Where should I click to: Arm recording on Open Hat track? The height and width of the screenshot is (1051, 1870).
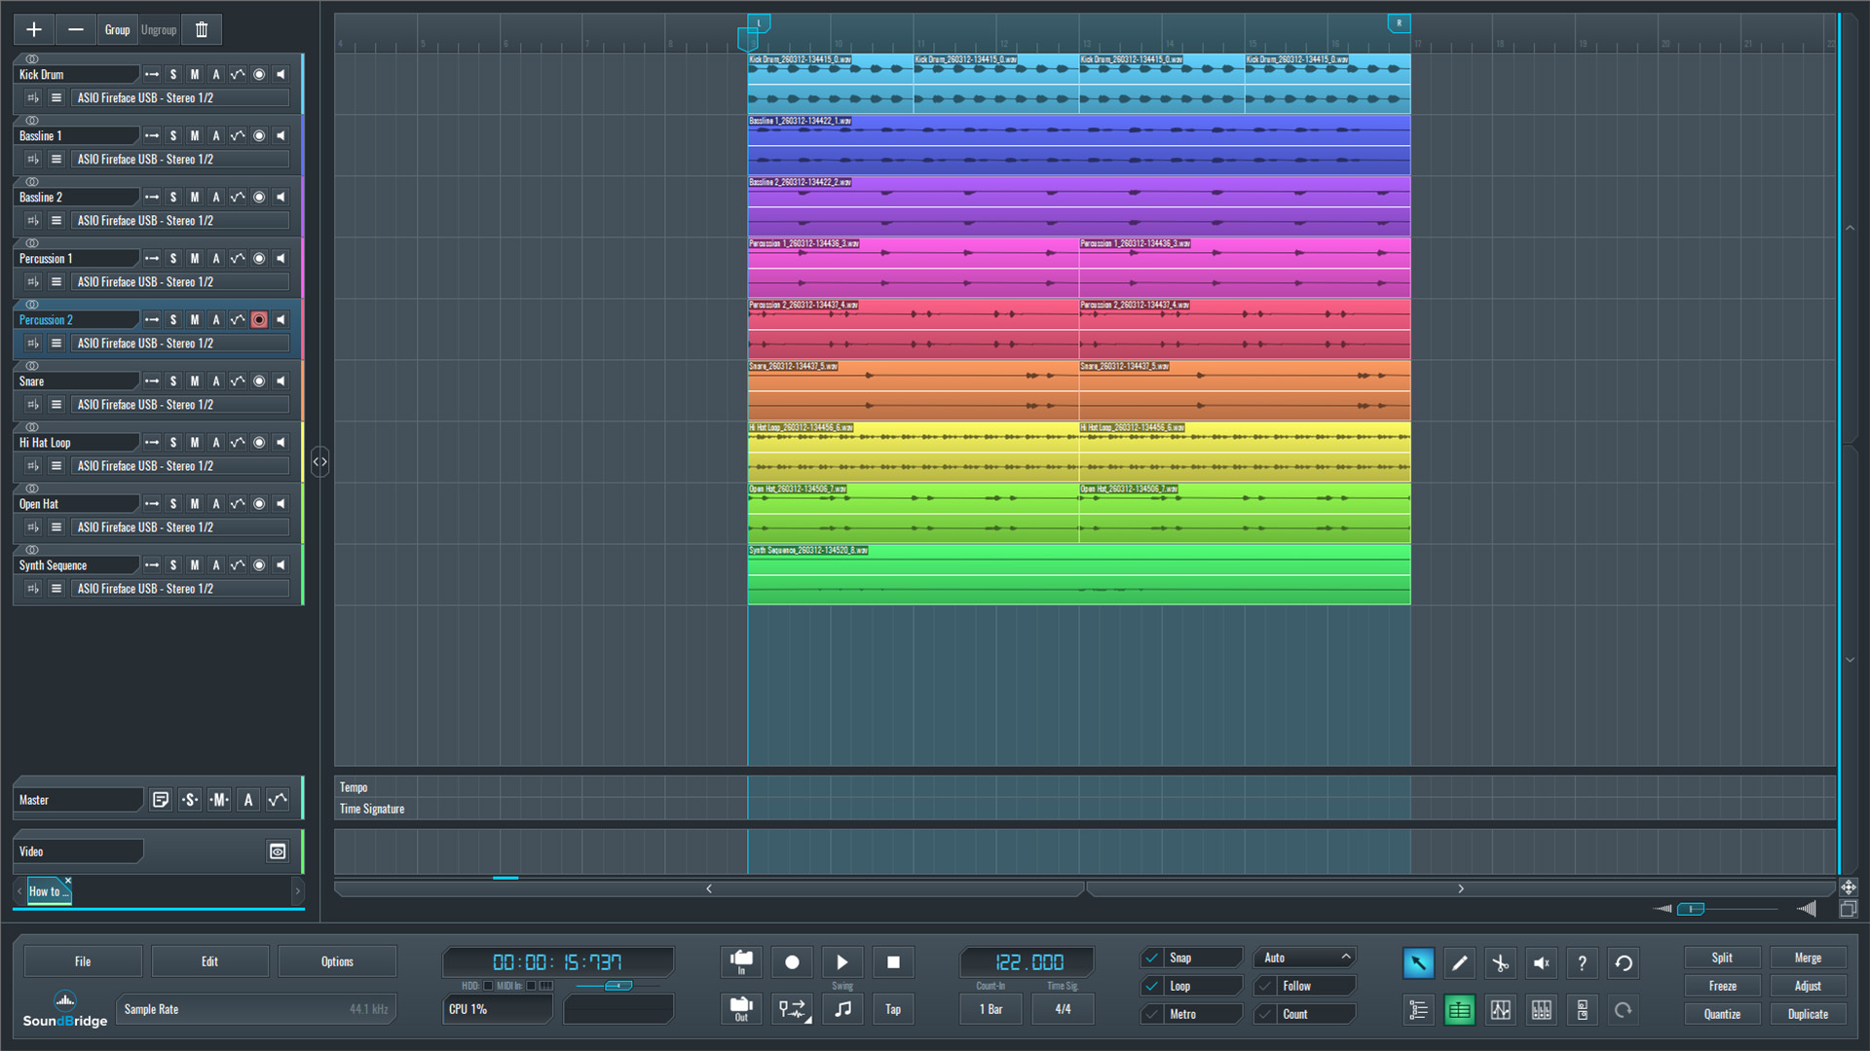[259, 504]
